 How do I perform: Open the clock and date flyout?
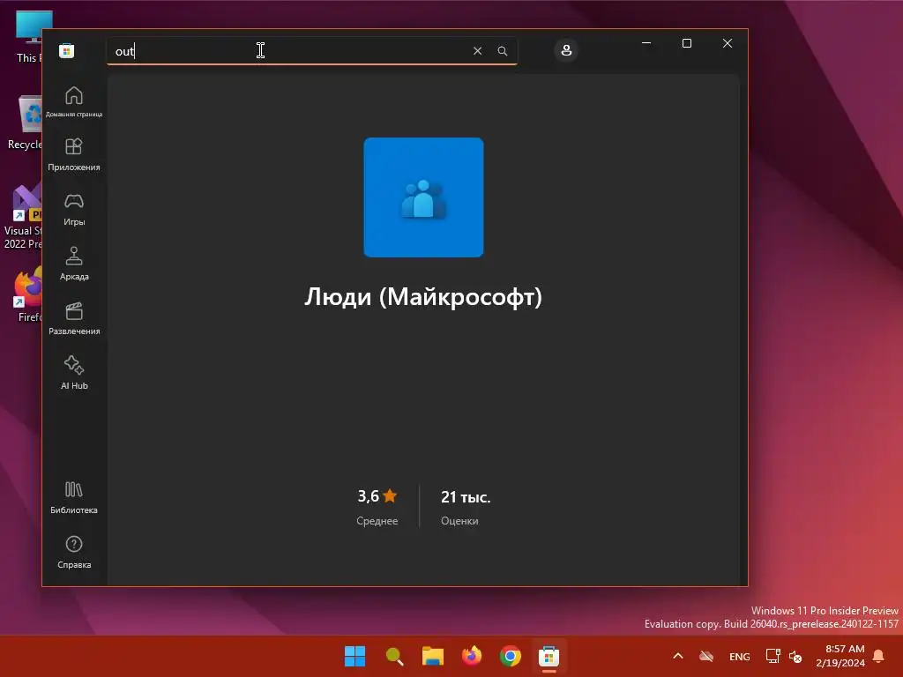pyautogui.click(x=840, y=656)
